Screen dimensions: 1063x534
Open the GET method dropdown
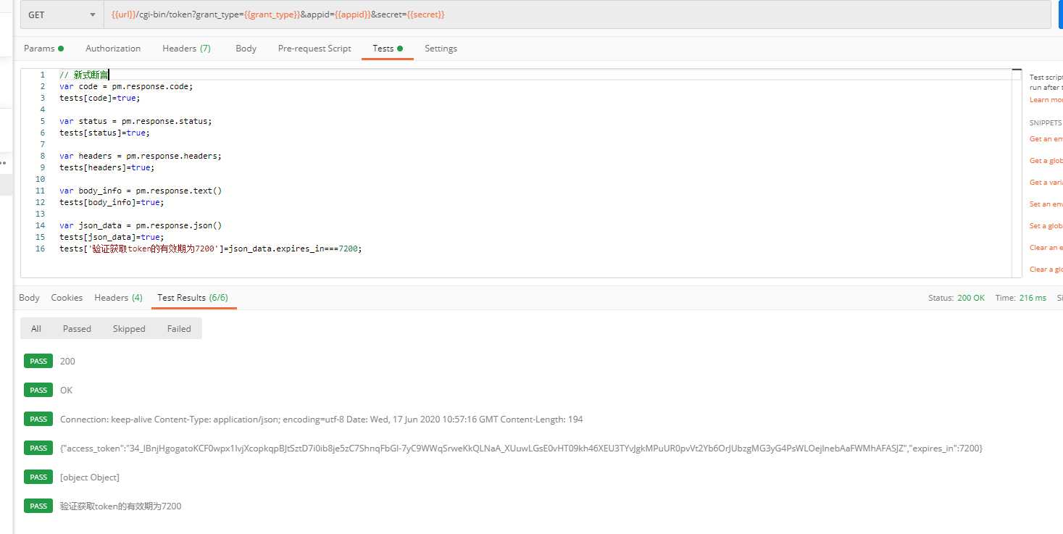pos(62,14)
